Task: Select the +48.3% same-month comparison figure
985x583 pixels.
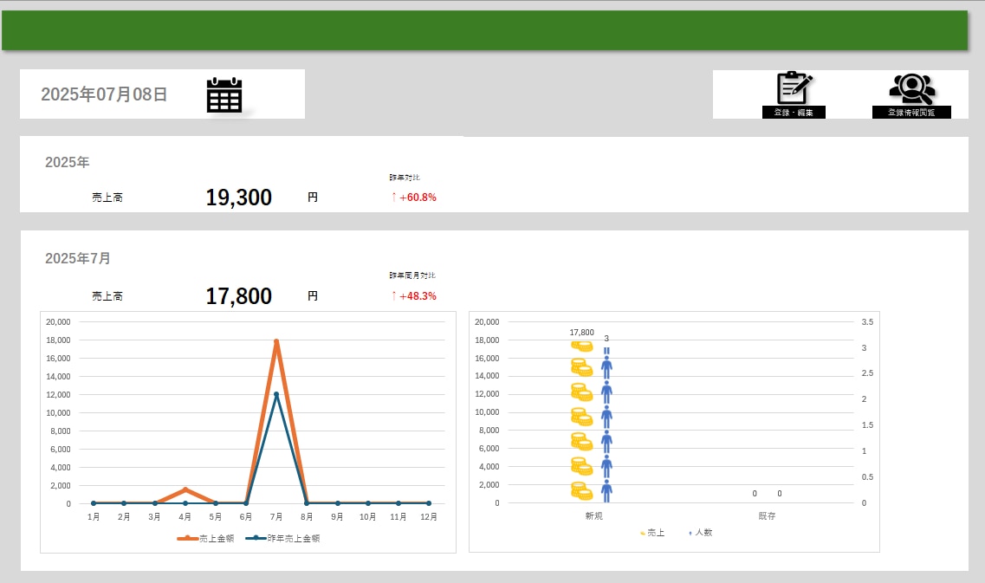Action: click(418, 296)
